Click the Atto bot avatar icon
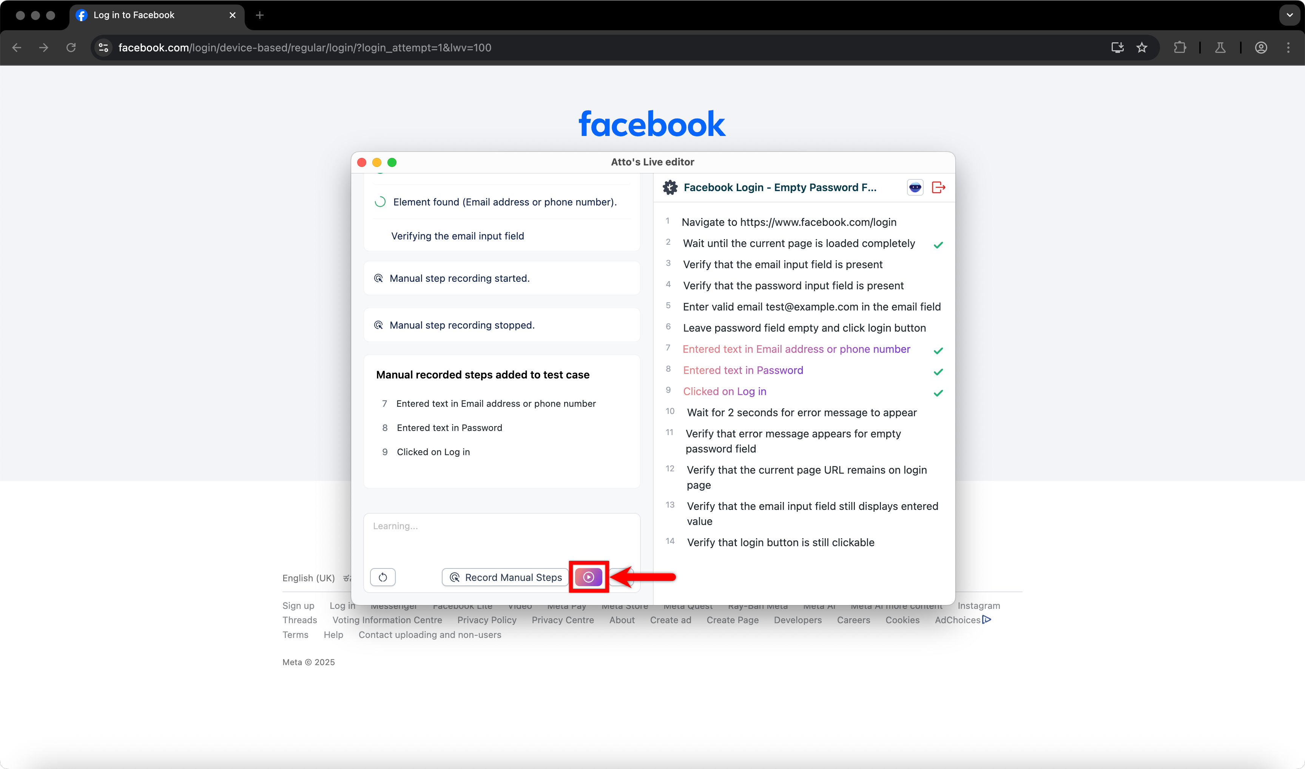The image size is (1305, 769). [x=915, y=188]
